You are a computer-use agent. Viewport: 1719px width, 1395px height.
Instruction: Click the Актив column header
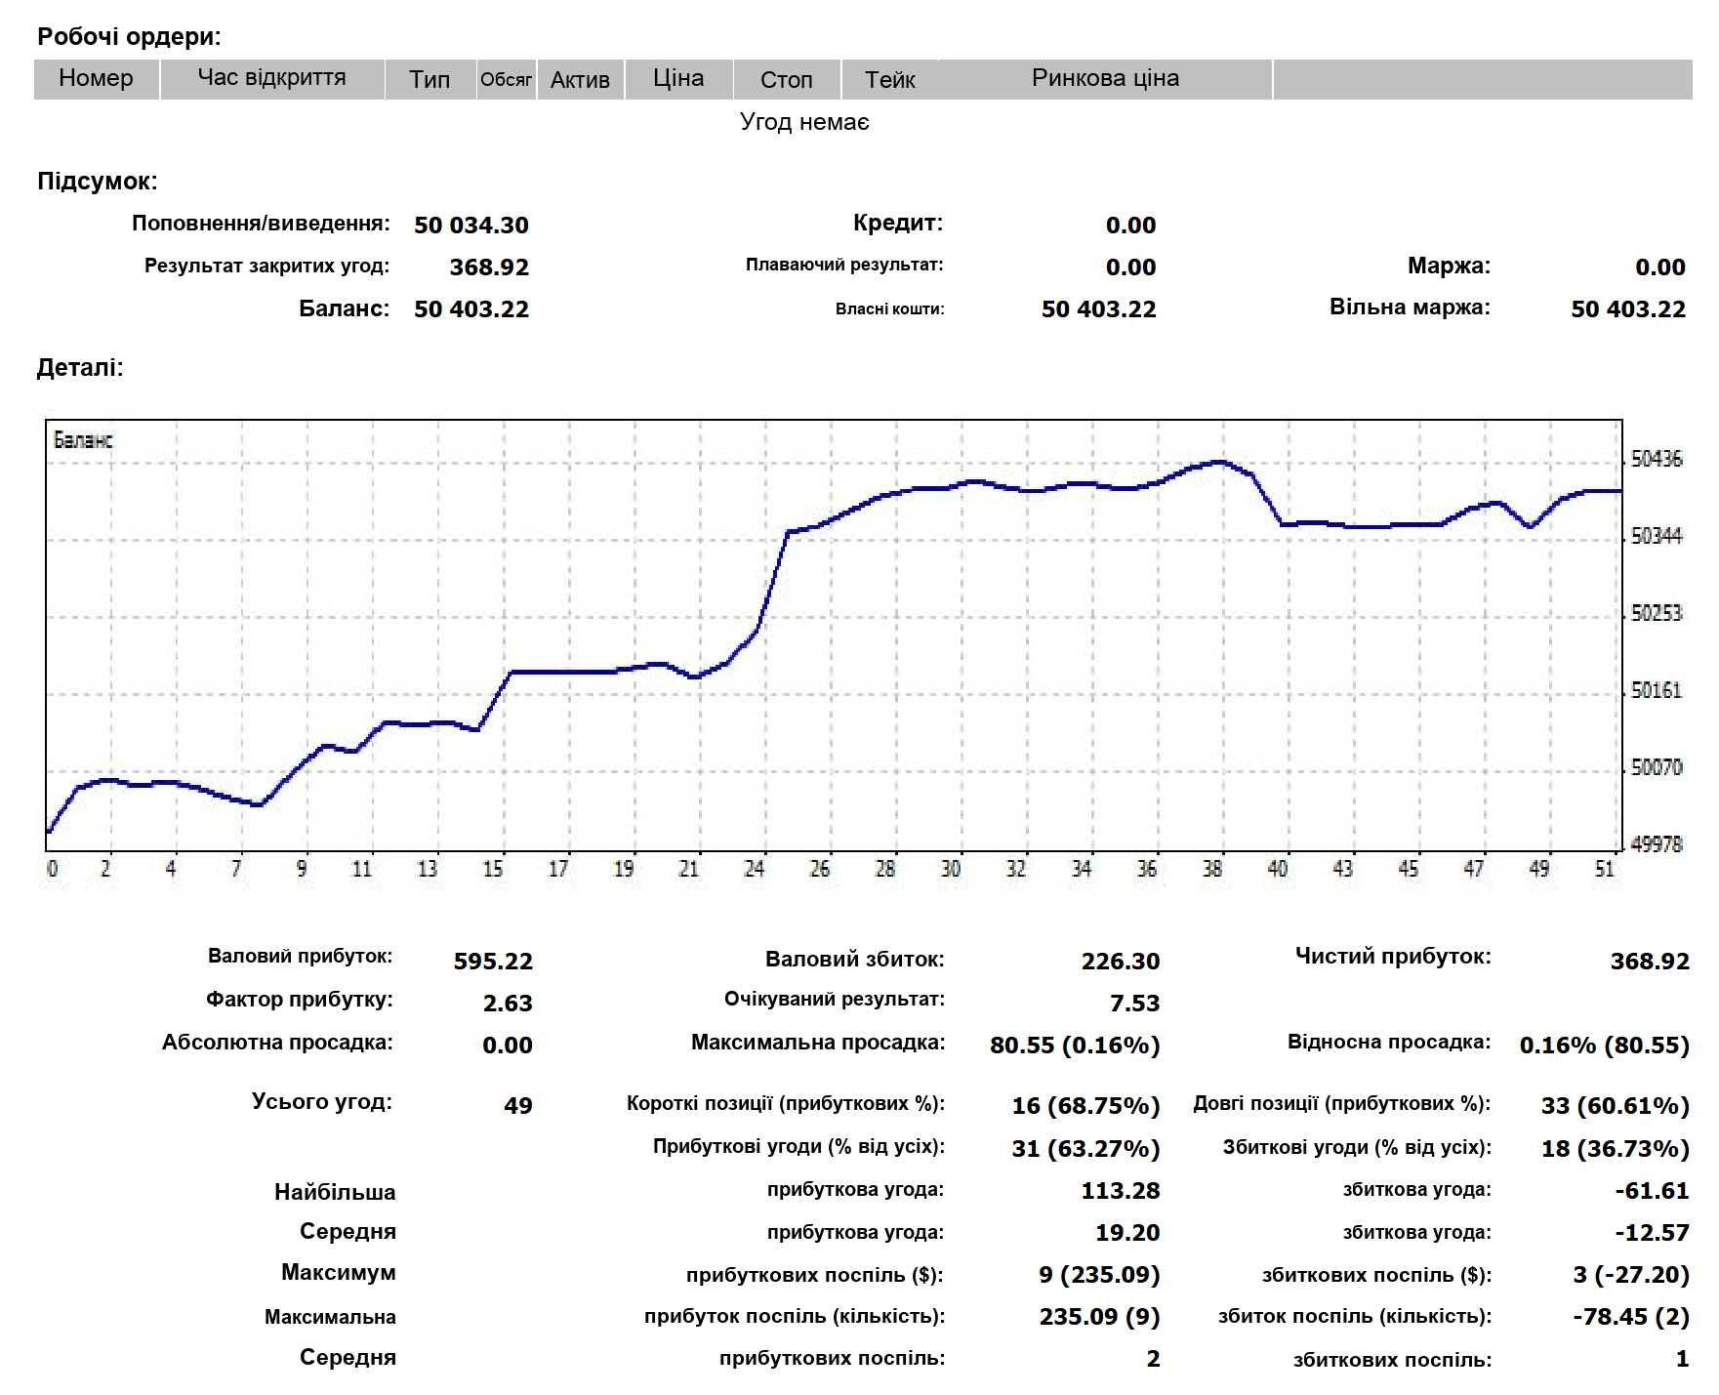pyautogui.click(x=580, y=79)
